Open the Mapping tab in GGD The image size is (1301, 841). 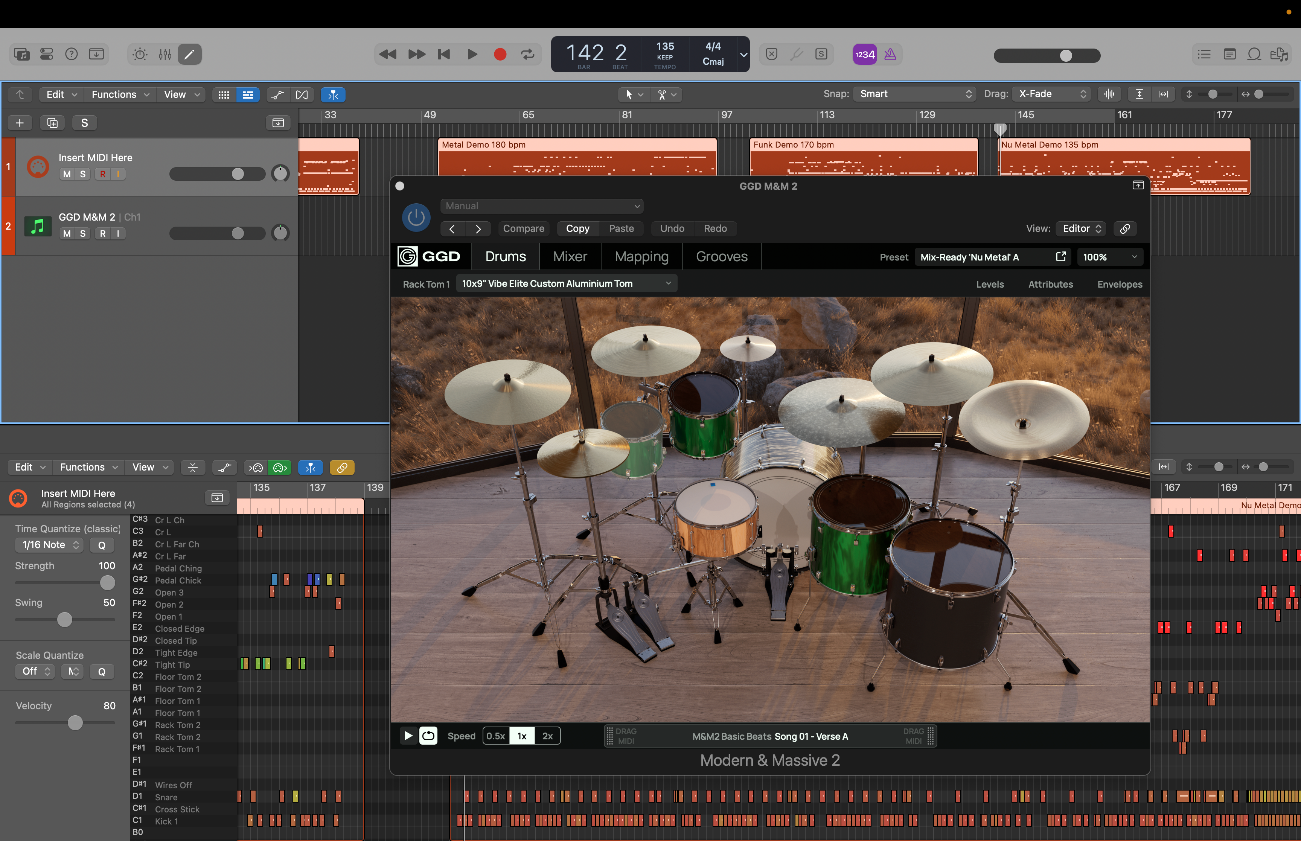[641, 257]
